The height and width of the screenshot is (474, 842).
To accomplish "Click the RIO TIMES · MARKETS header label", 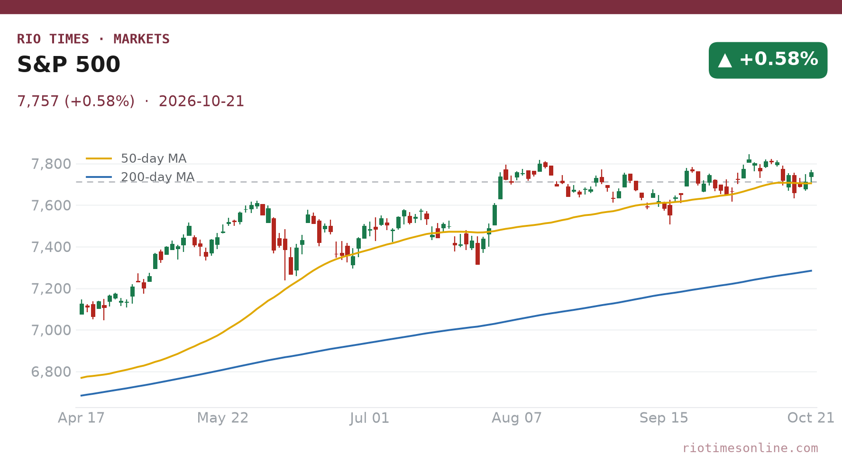I will 93,39.
